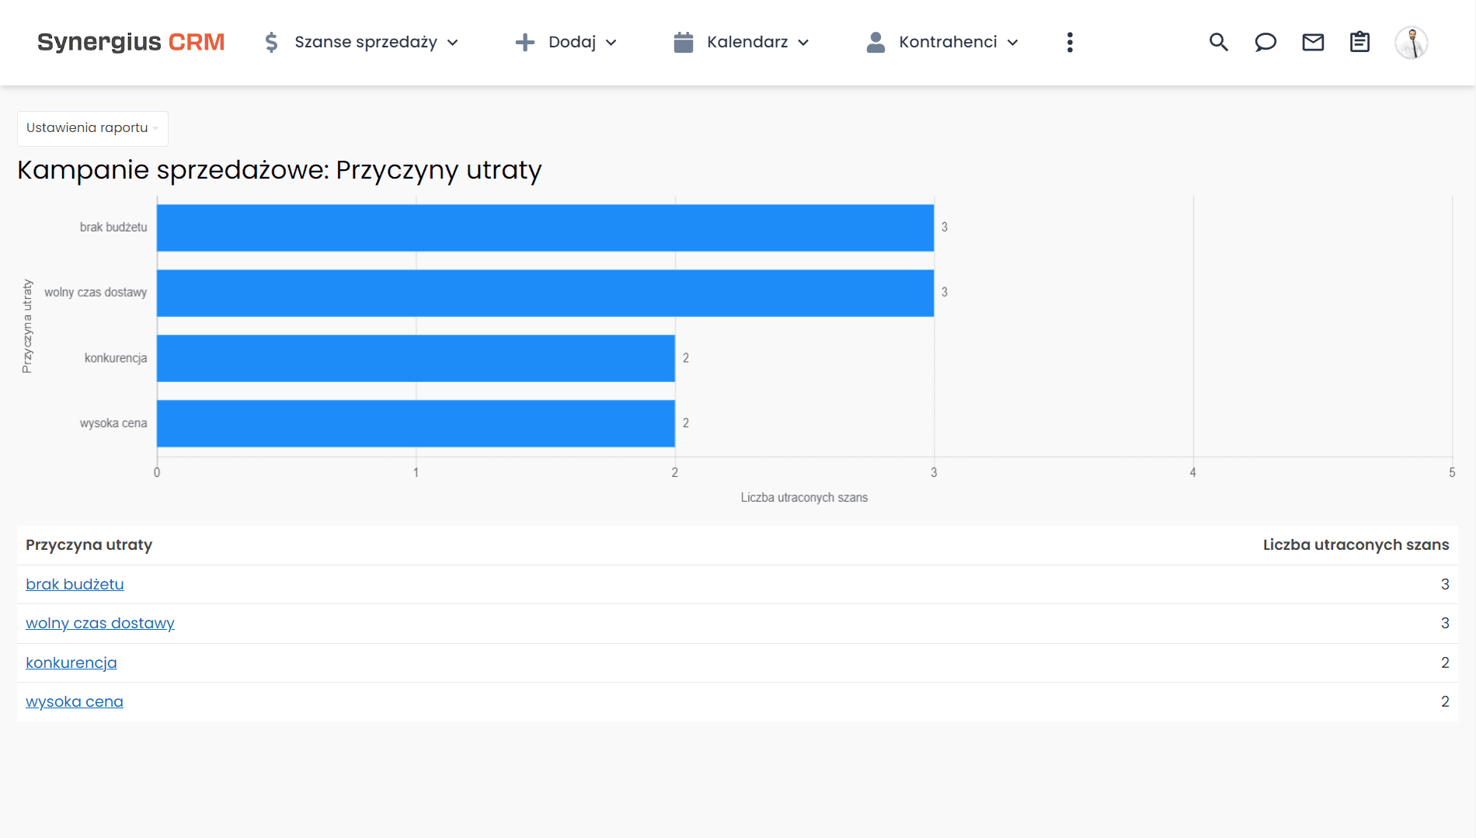
Task: Open the search icon
Action: tap(1219, 43)
